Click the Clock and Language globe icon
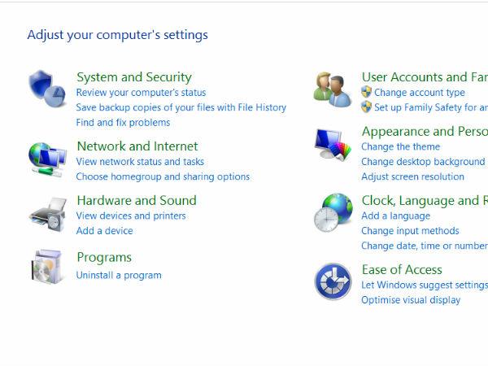Image resolution: width=488 pixels, height=366 pixels. point(333,213)
